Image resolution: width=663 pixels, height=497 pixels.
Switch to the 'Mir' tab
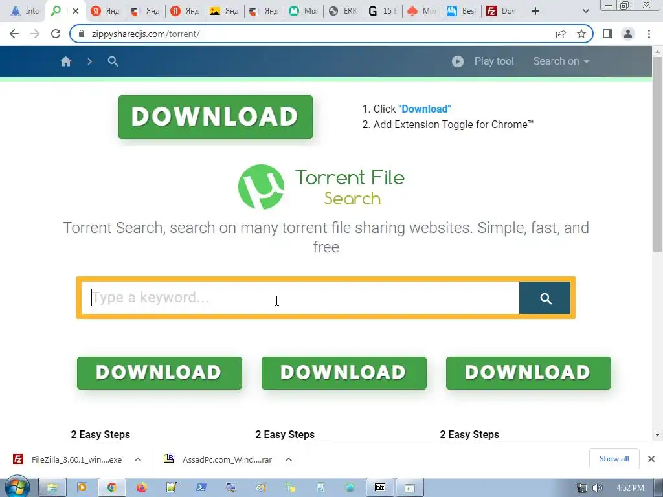[422, 11]
